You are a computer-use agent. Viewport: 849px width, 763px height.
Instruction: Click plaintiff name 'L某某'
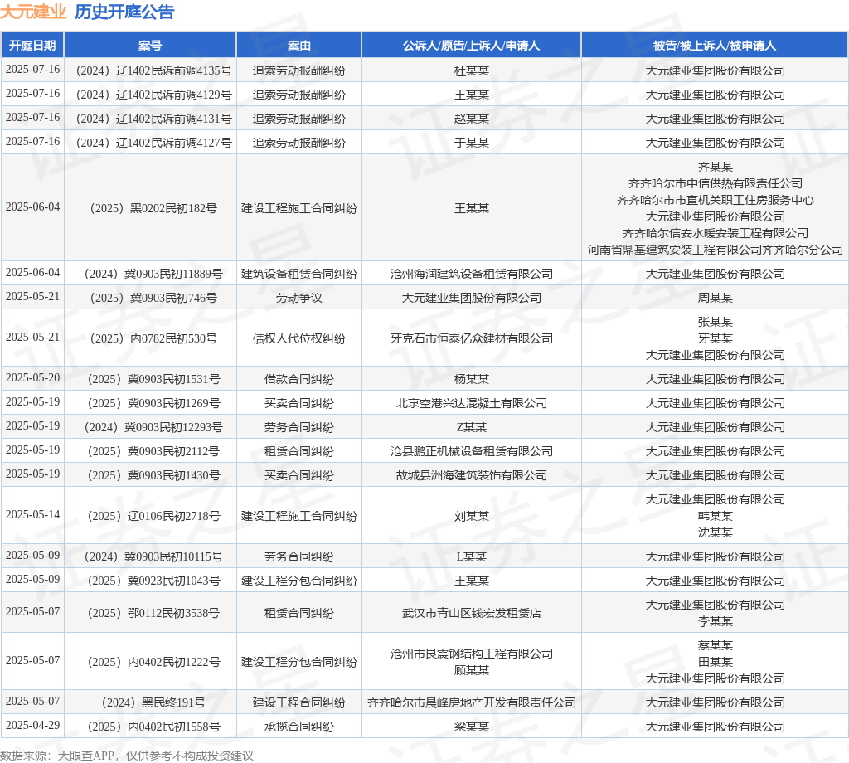point(472,556)
